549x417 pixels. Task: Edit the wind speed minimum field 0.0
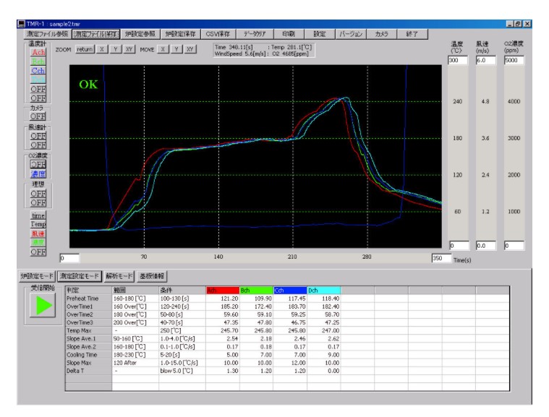click(x=485, y=246)
